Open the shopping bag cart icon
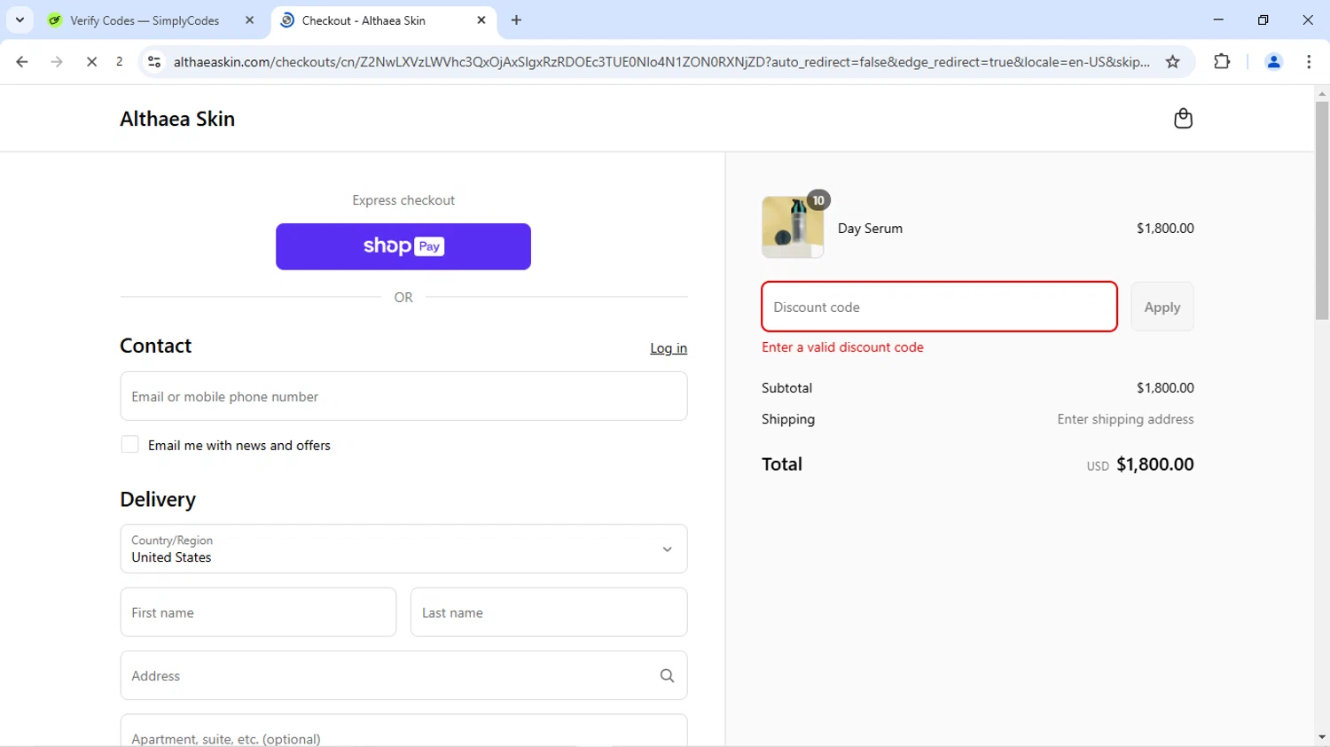Viewport: 1330px width, 747px height. click(1183, 119)
